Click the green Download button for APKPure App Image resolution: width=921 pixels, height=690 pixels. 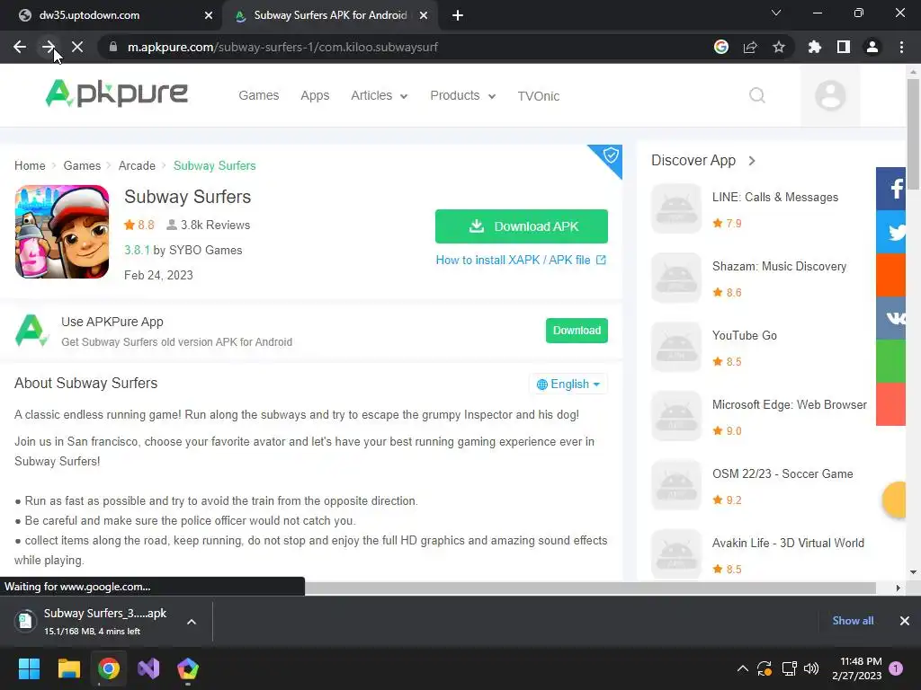tap(577, 331)
